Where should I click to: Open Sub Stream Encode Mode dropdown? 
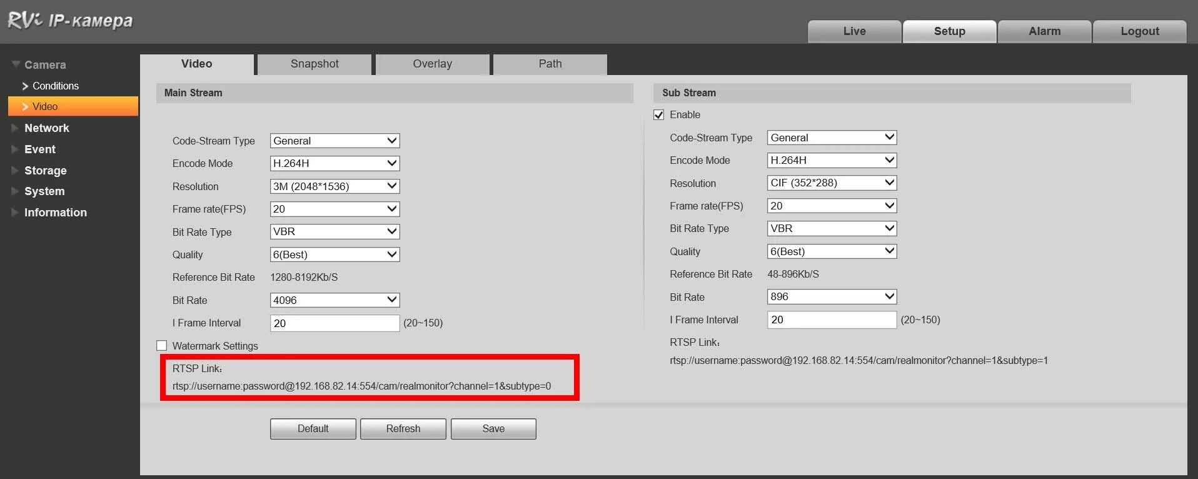point(832,160)
